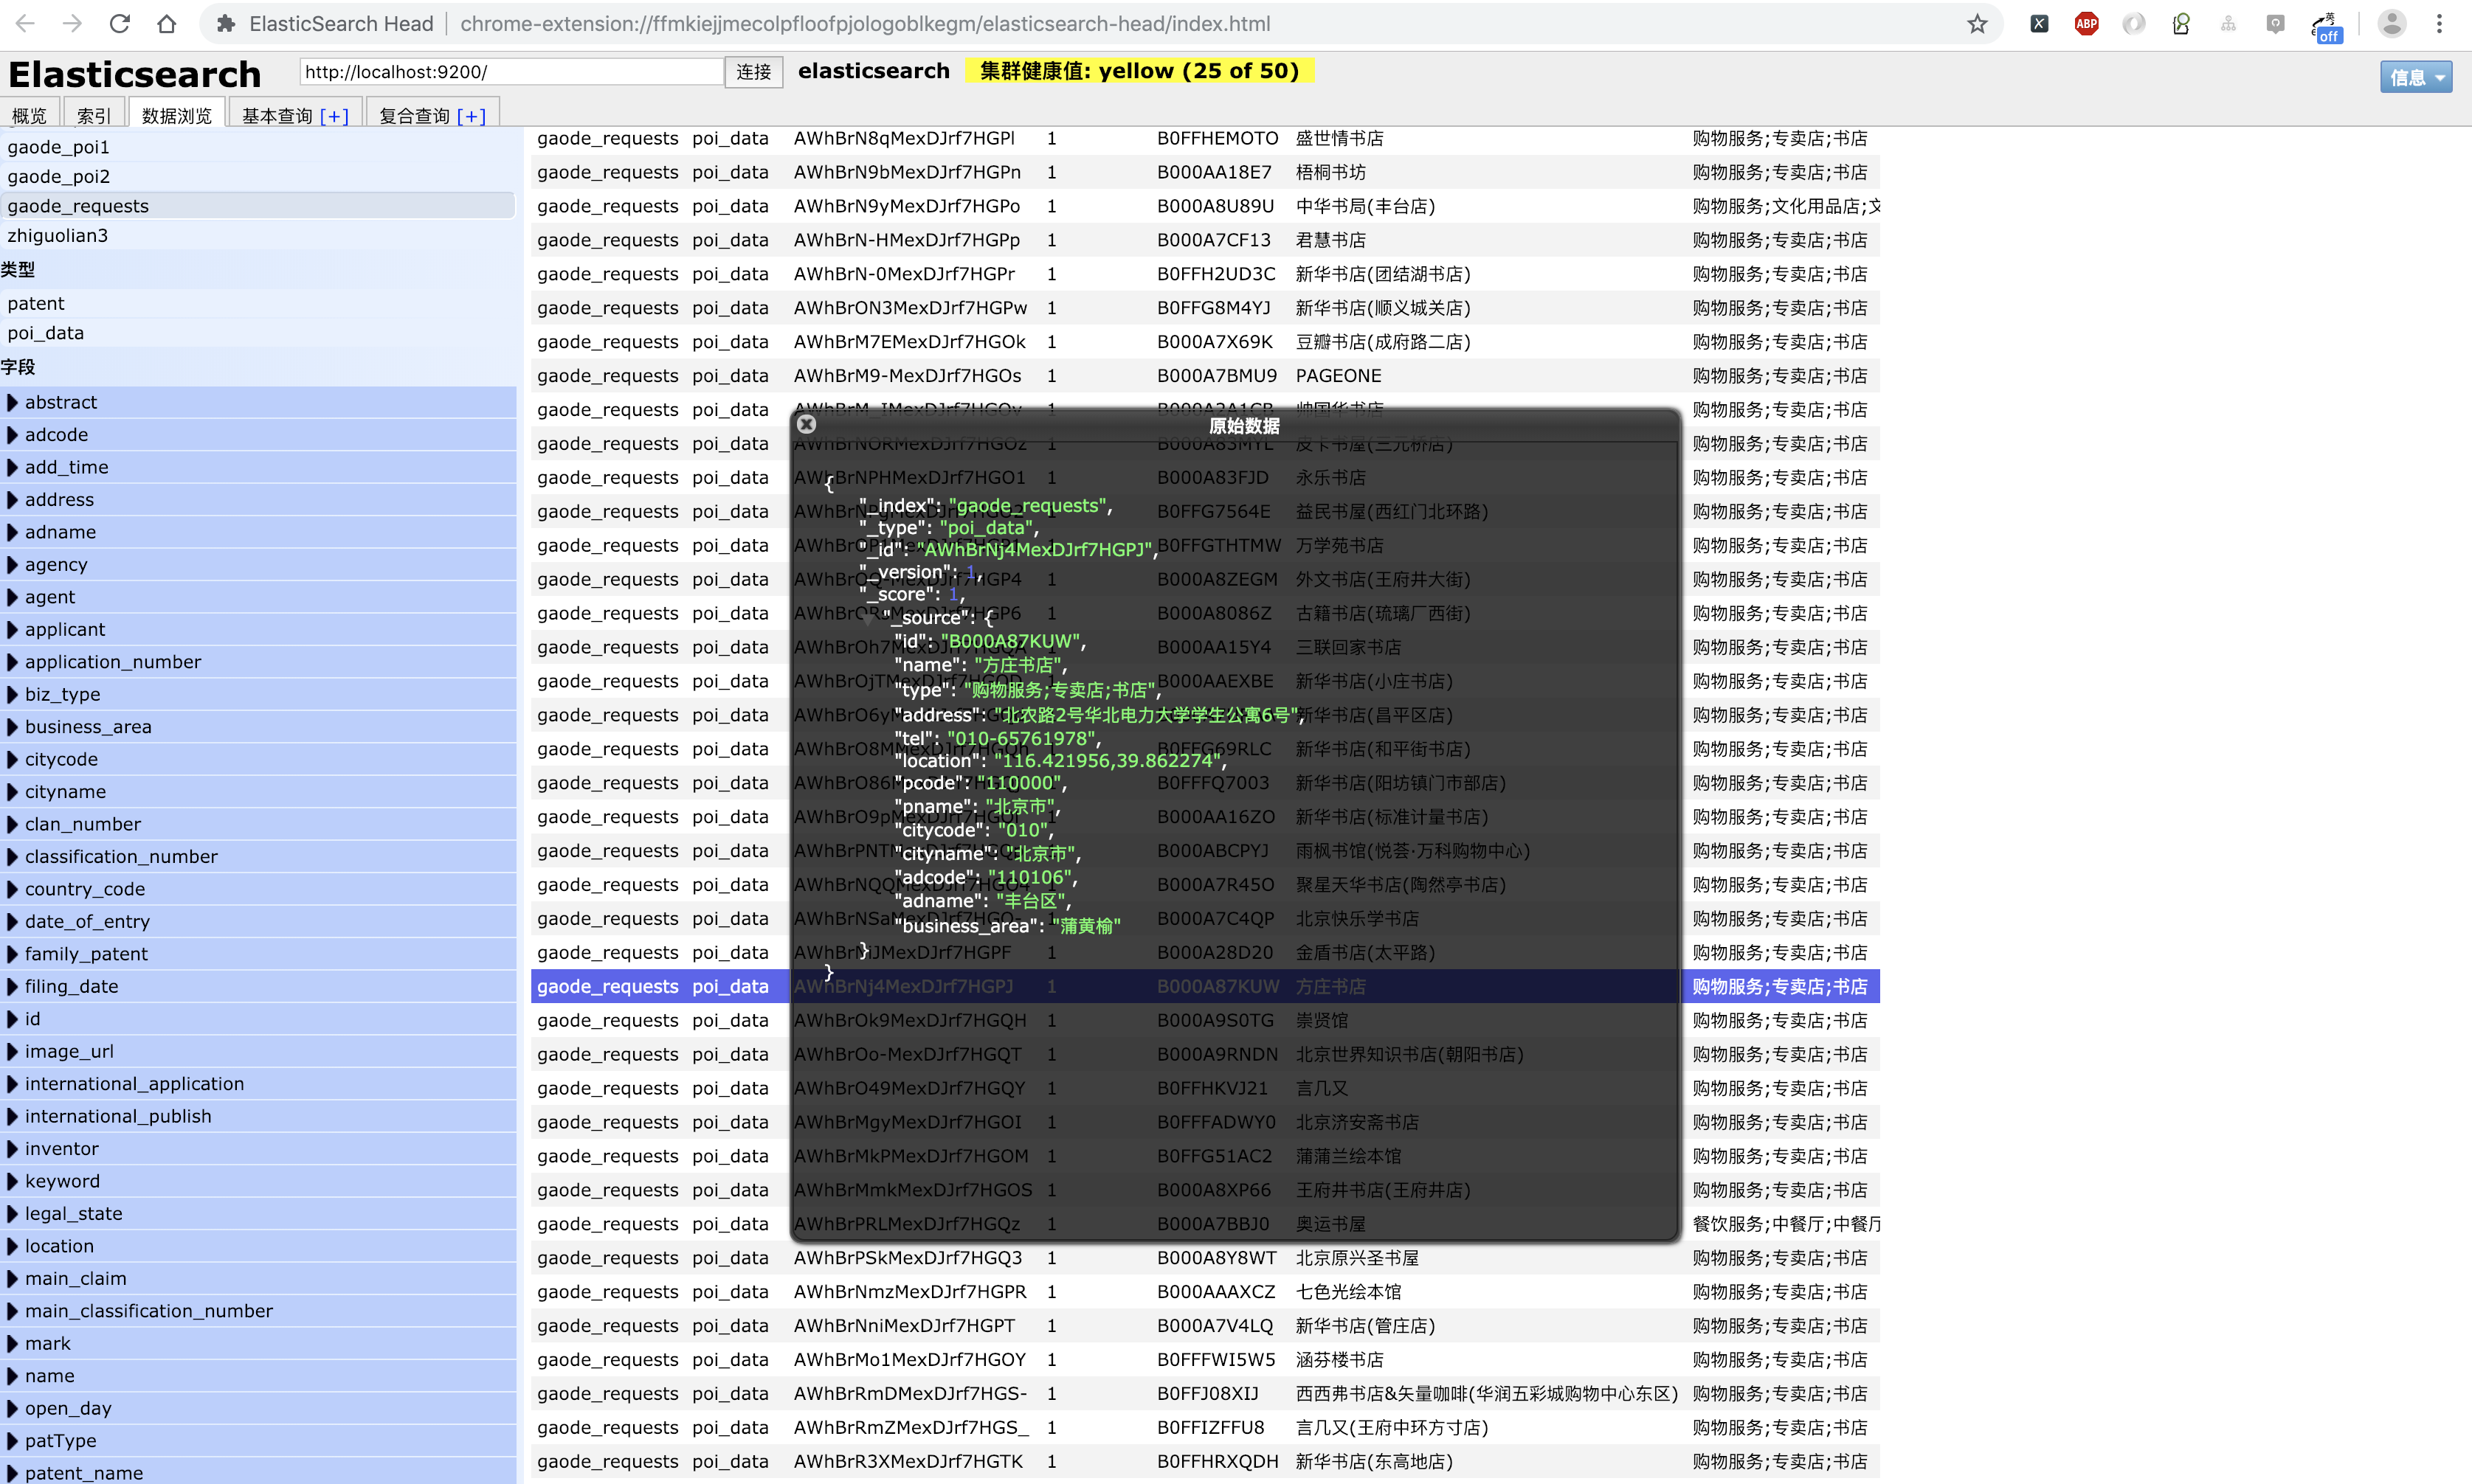Screen dimensions: 2472x1484
Task: Close the raw data popup dialog
Action: (807, 424)
